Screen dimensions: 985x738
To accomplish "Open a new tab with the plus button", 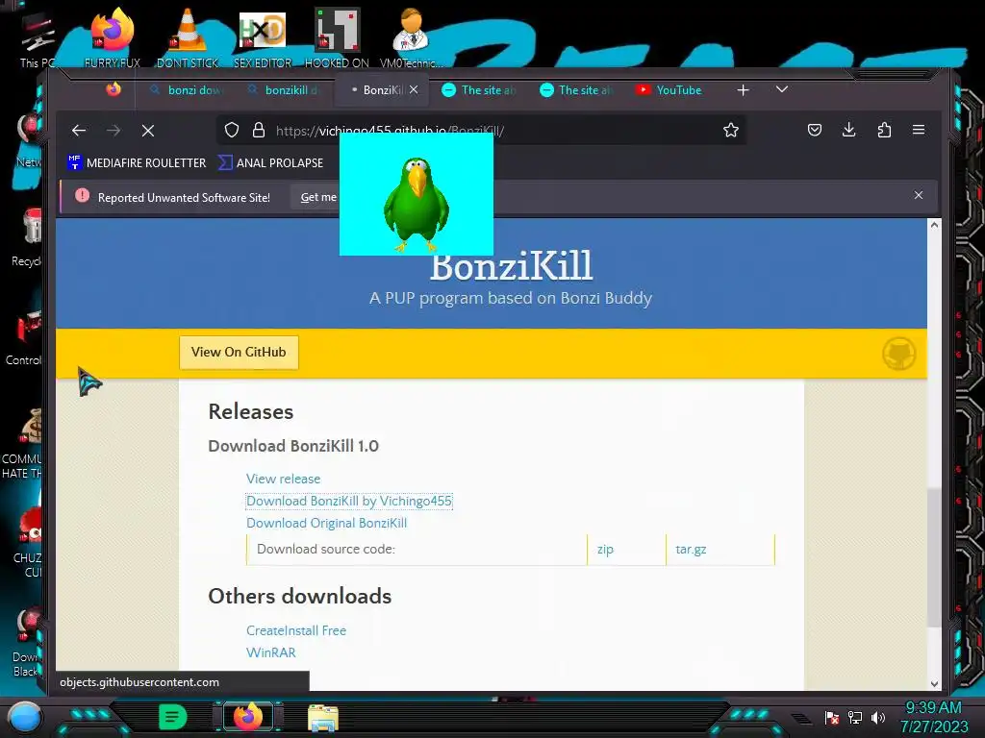I will 744,90.
